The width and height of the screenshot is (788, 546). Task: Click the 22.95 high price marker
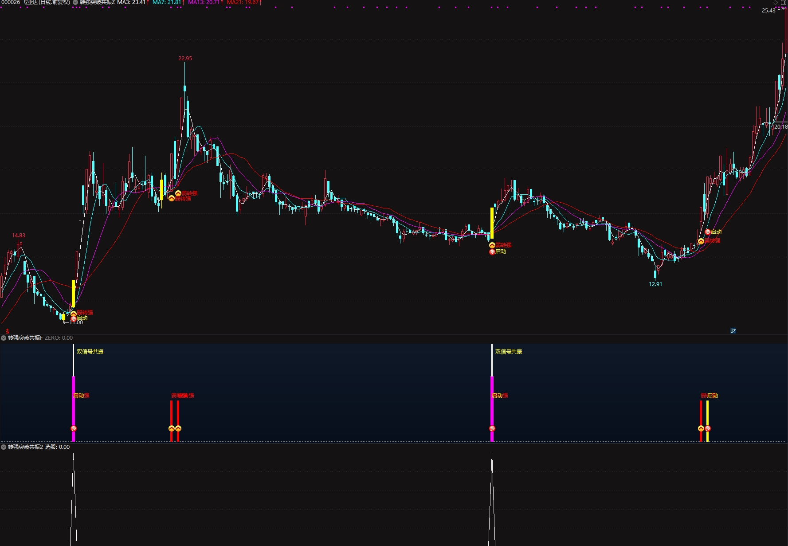(x=185, y=59)
